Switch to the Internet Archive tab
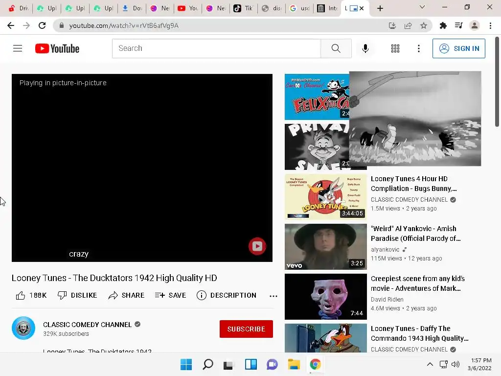This screenshot has height=376, width=501. click(x=327, y=8)
